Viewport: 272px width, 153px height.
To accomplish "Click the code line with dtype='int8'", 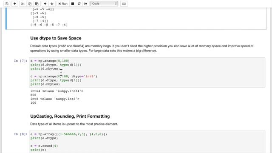I will pyautogui.click(x=64, y=76).
